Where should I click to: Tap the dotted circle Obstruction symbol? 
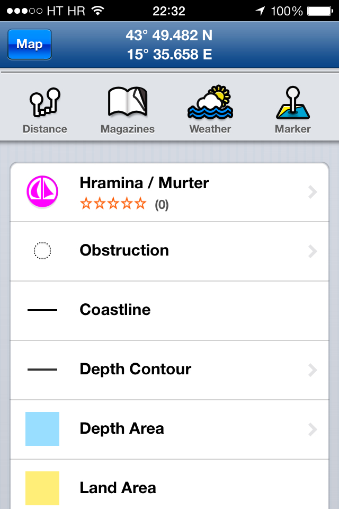(42, 251)
